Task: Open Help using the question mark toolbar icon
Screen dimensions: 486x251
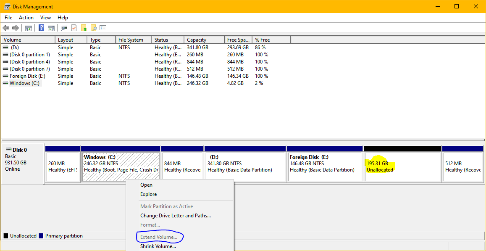Action: coord(41,28)
